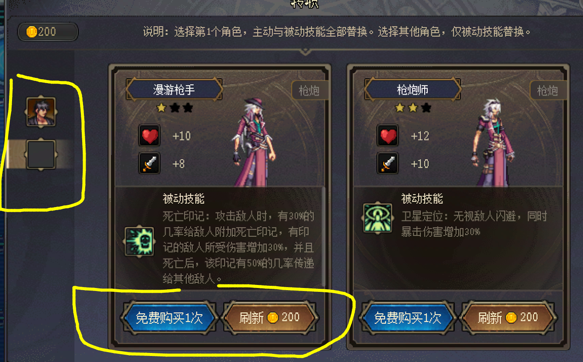Click 刷新 200 button under 枪炮师
Image resolution: width=583 pixels, height=362 pixels.
508,318
